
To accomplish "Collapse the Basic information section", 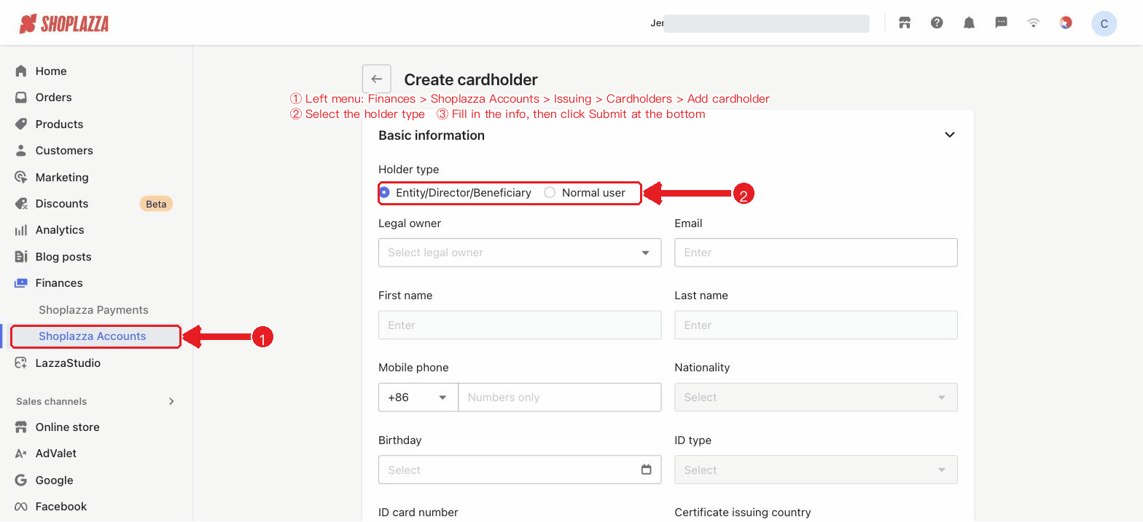I will (x=950, y=135).
